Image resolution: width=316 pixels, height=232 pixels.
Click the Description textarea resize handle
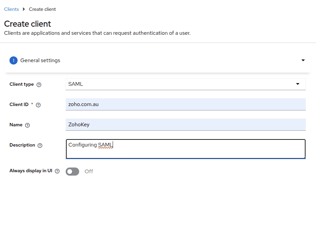[x=304, y=157]
